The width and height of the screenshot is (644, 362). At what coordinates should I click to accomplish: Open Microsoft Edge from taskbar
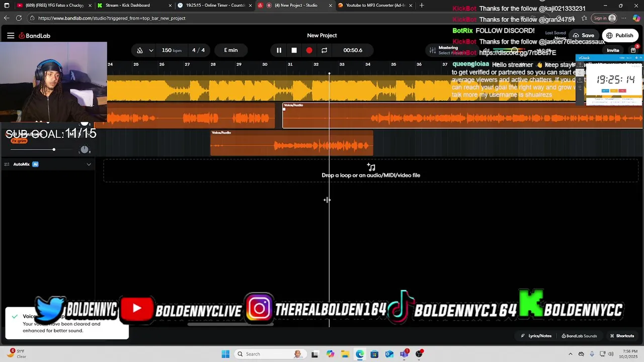[x=360, y=354]
